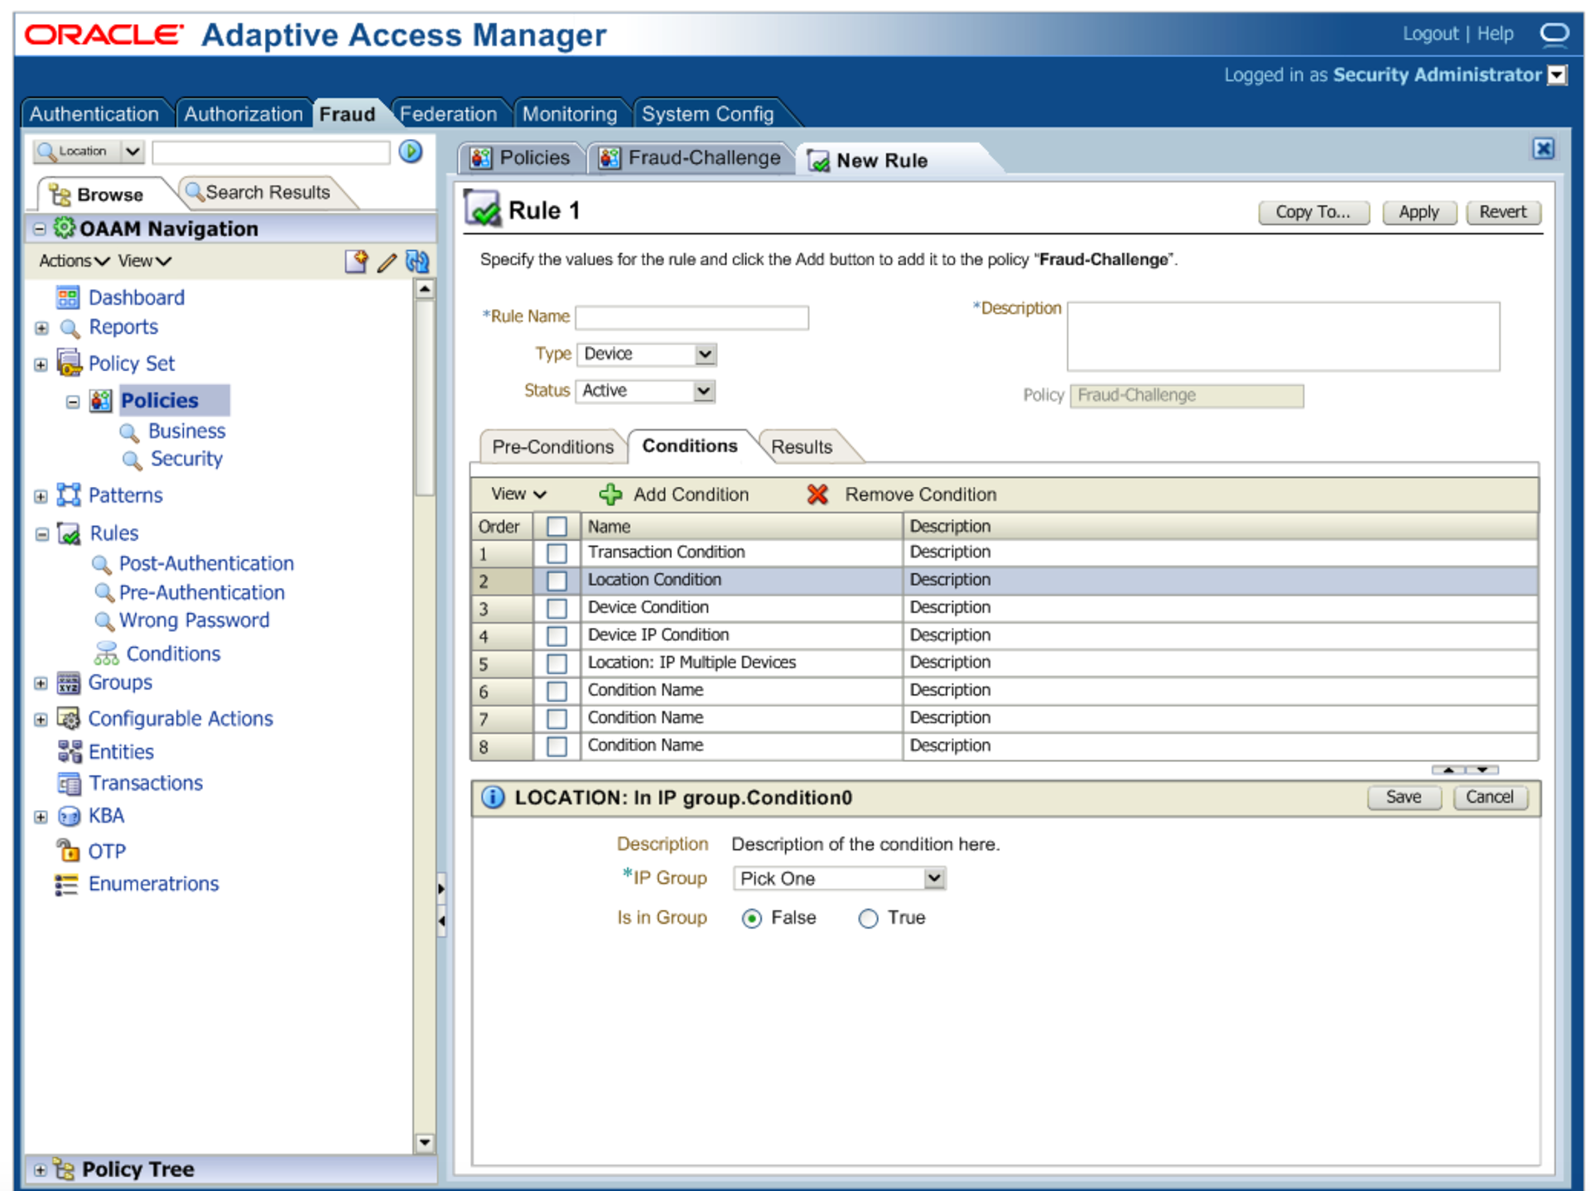1590x1191 pixels.
Task: Close the rule panel with X icon
Action: click(1543, 149)
